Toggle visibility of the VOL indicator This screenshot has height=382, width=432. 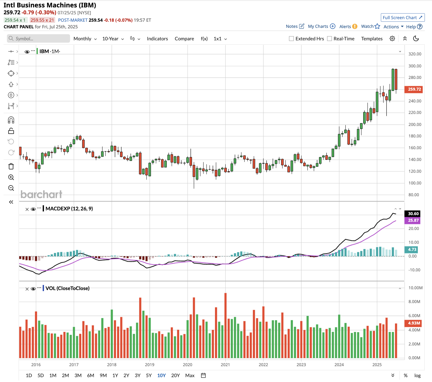click(33, 289)
